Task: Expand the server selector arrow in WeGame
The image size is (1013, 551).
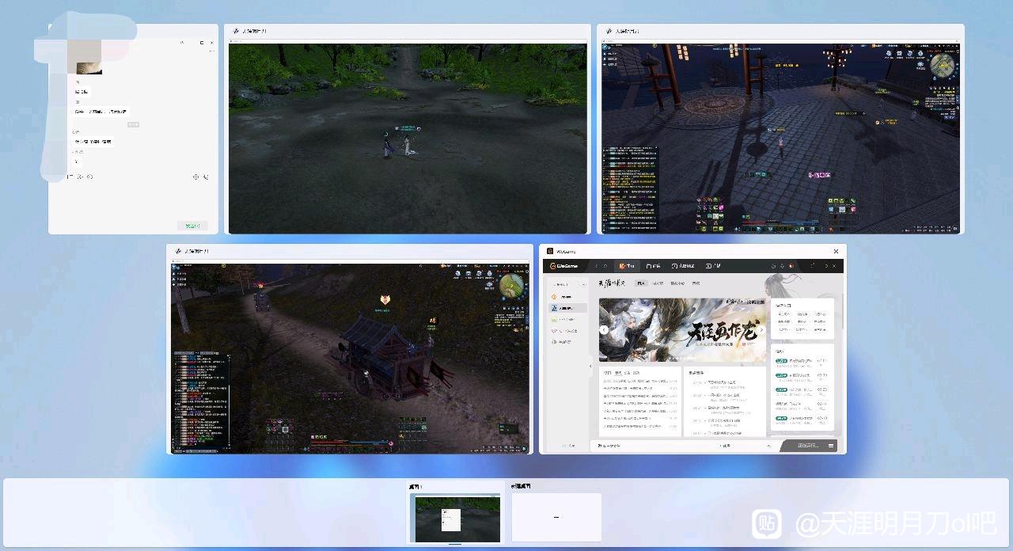Action: (x=768, y=446)
